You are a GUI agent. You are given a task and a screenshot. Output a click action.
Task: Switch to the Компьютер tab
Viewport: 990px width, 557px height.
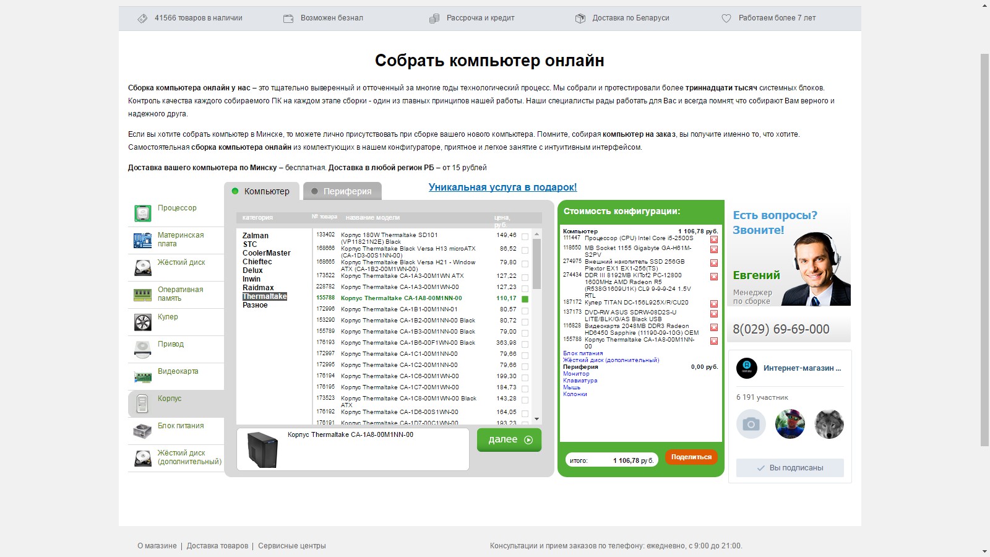(262, 191)
